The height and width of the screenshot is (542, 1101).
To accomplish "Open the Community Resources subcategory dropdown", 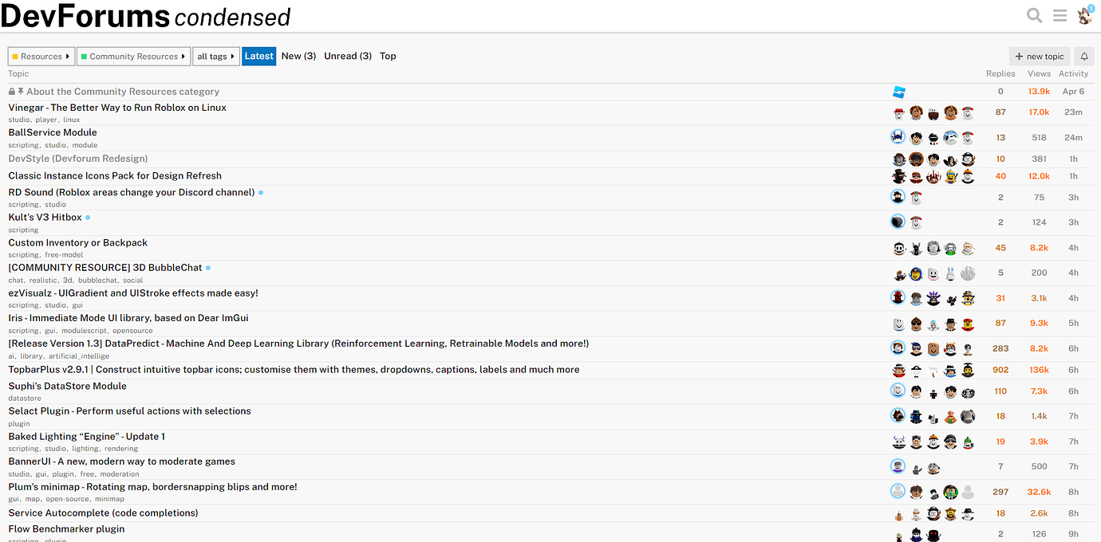I will pyautogui.click(x=133, y=56).
